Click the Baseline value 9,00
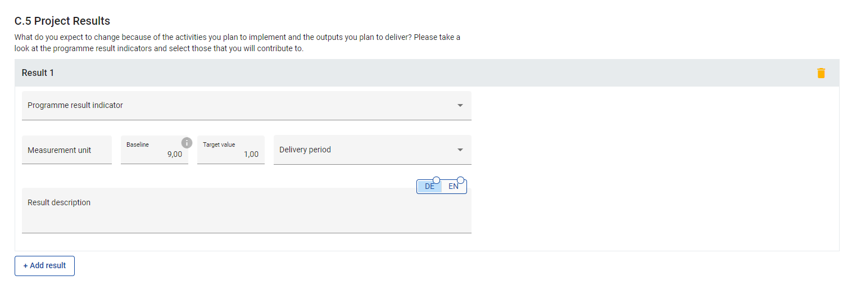 point(174,154)
